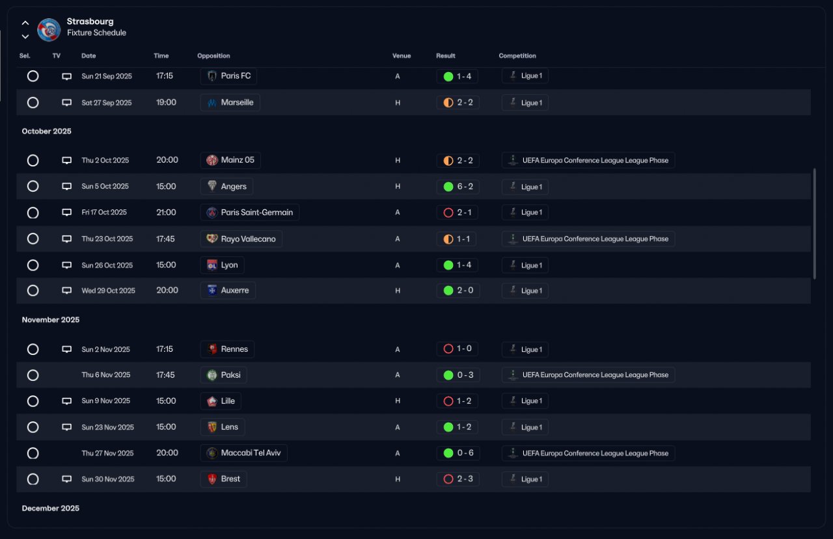This screenshot has height=539, width=833.
Task: Select the Mainz 05 fixture radio button
Action: coord(33,161)
